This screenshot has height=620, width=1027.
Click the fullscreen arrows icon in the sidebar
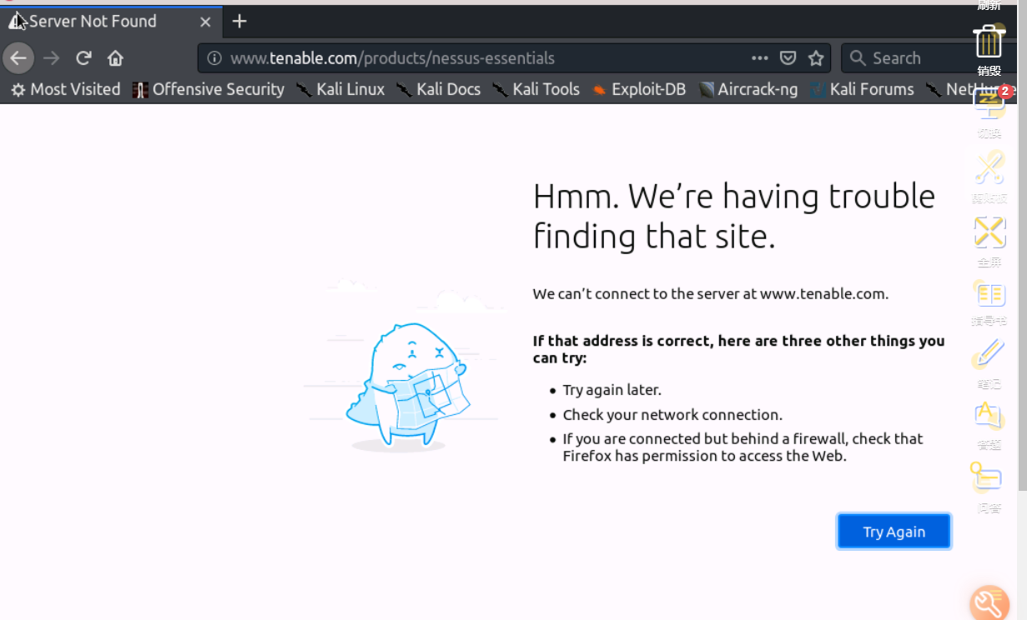(989, 232)
